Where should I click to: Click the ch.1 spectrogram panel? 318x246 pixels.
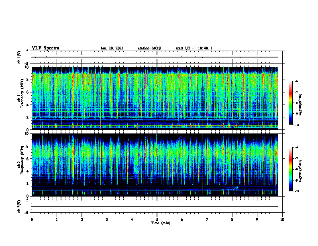coord(155,98)
